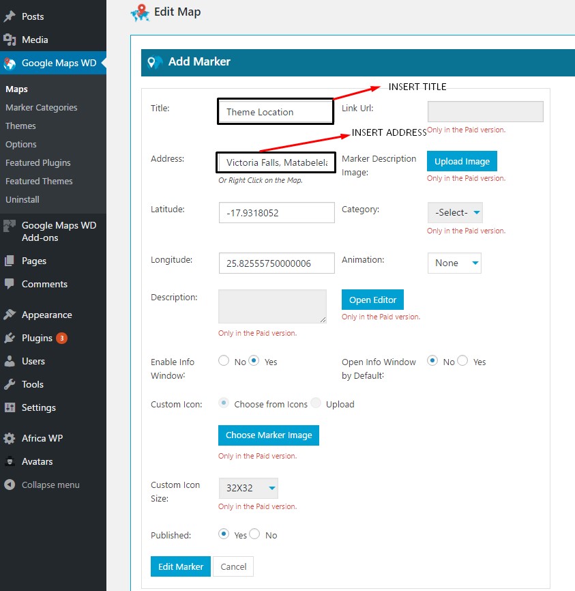Expand the Animation dropdown
This screenshot has width=575, height=591.
click(454, 263)
